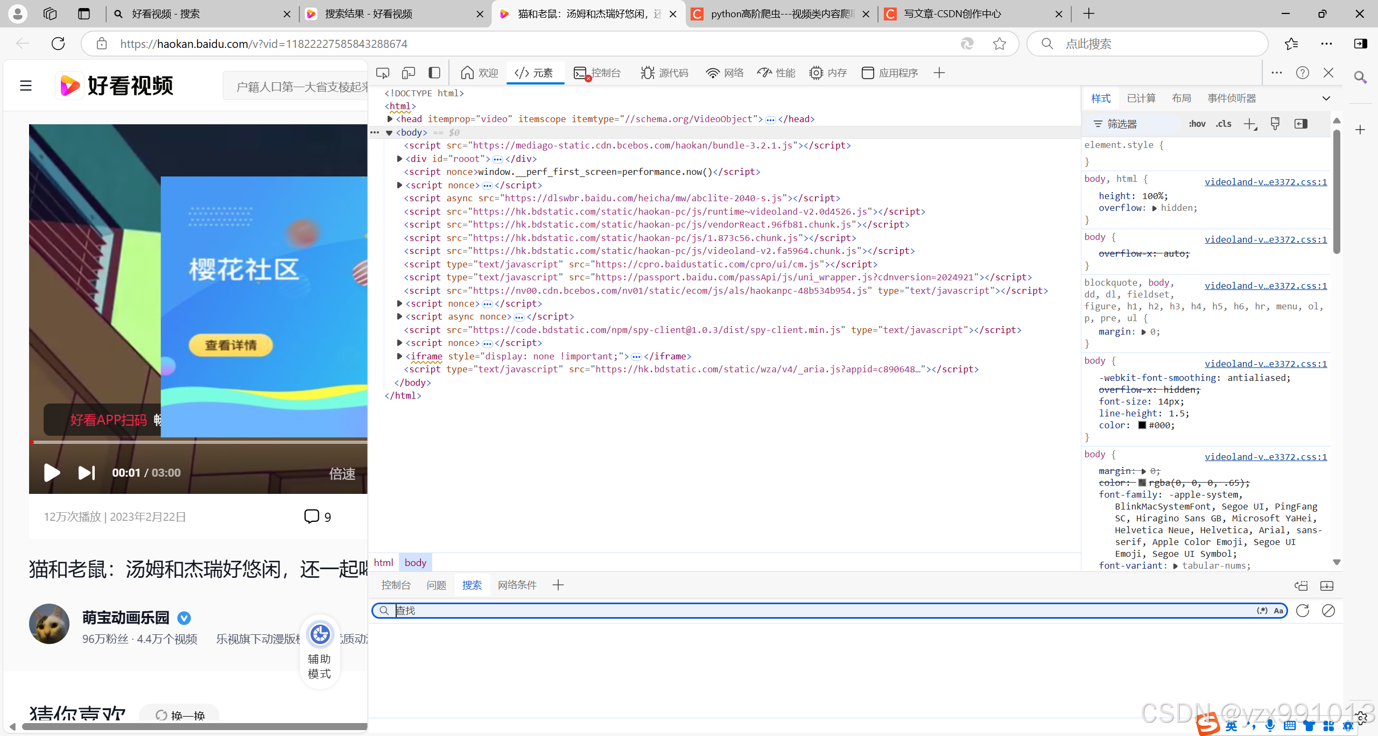Viewport: 1378px width, 736px height.
Task: Toggle regular expression search option
Action: pos(1262,611)
